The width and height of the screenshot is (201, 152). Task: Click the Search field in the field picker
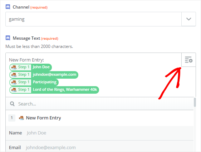(x=99, y=104)
